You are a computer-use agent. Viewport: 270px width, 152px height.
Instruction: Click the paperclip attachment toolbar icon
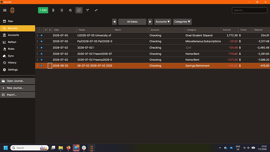[53, 10]
